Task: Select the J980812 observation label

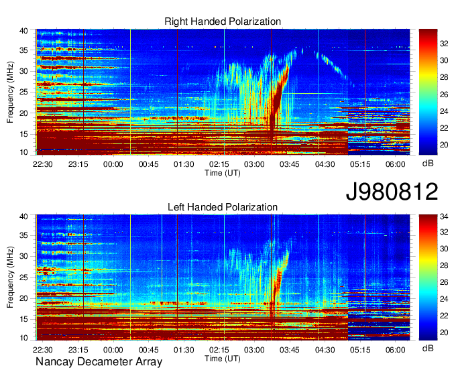Action: 392,192
